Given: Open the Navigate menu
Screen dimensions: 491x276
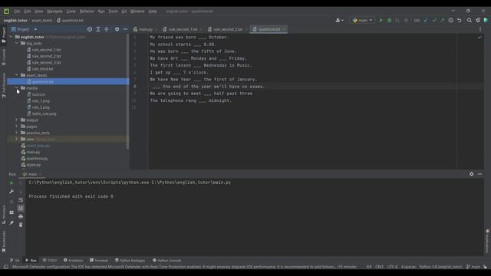Looking at the screenshot, I should [54, 11].
